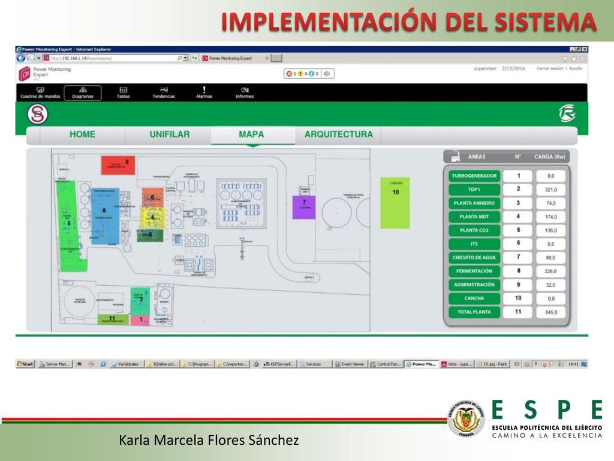Click the 321,0 load value for TDP1
Screen dimensions: 614x461
pyautogui.click(x=550, y=190)
